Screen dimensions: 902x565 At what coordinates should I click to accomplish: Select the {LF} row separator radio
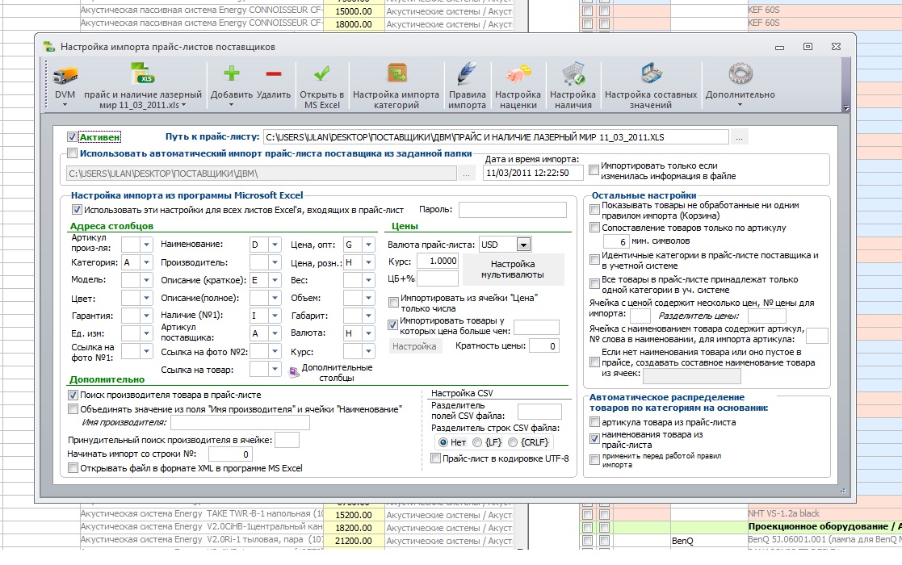tap(477, 442)
